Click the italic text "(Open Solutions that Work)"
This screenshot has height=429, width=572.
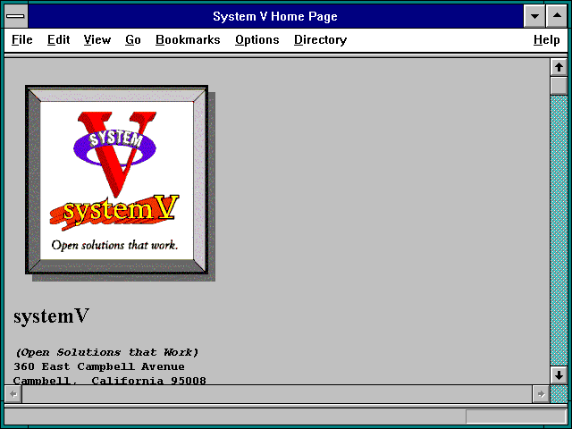(x=106, y=352)
